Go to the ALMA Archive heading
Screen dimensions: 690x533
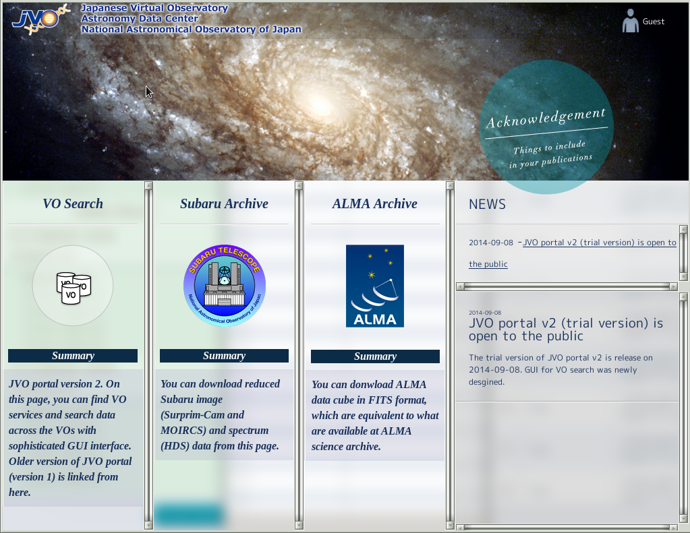(375, 203)
